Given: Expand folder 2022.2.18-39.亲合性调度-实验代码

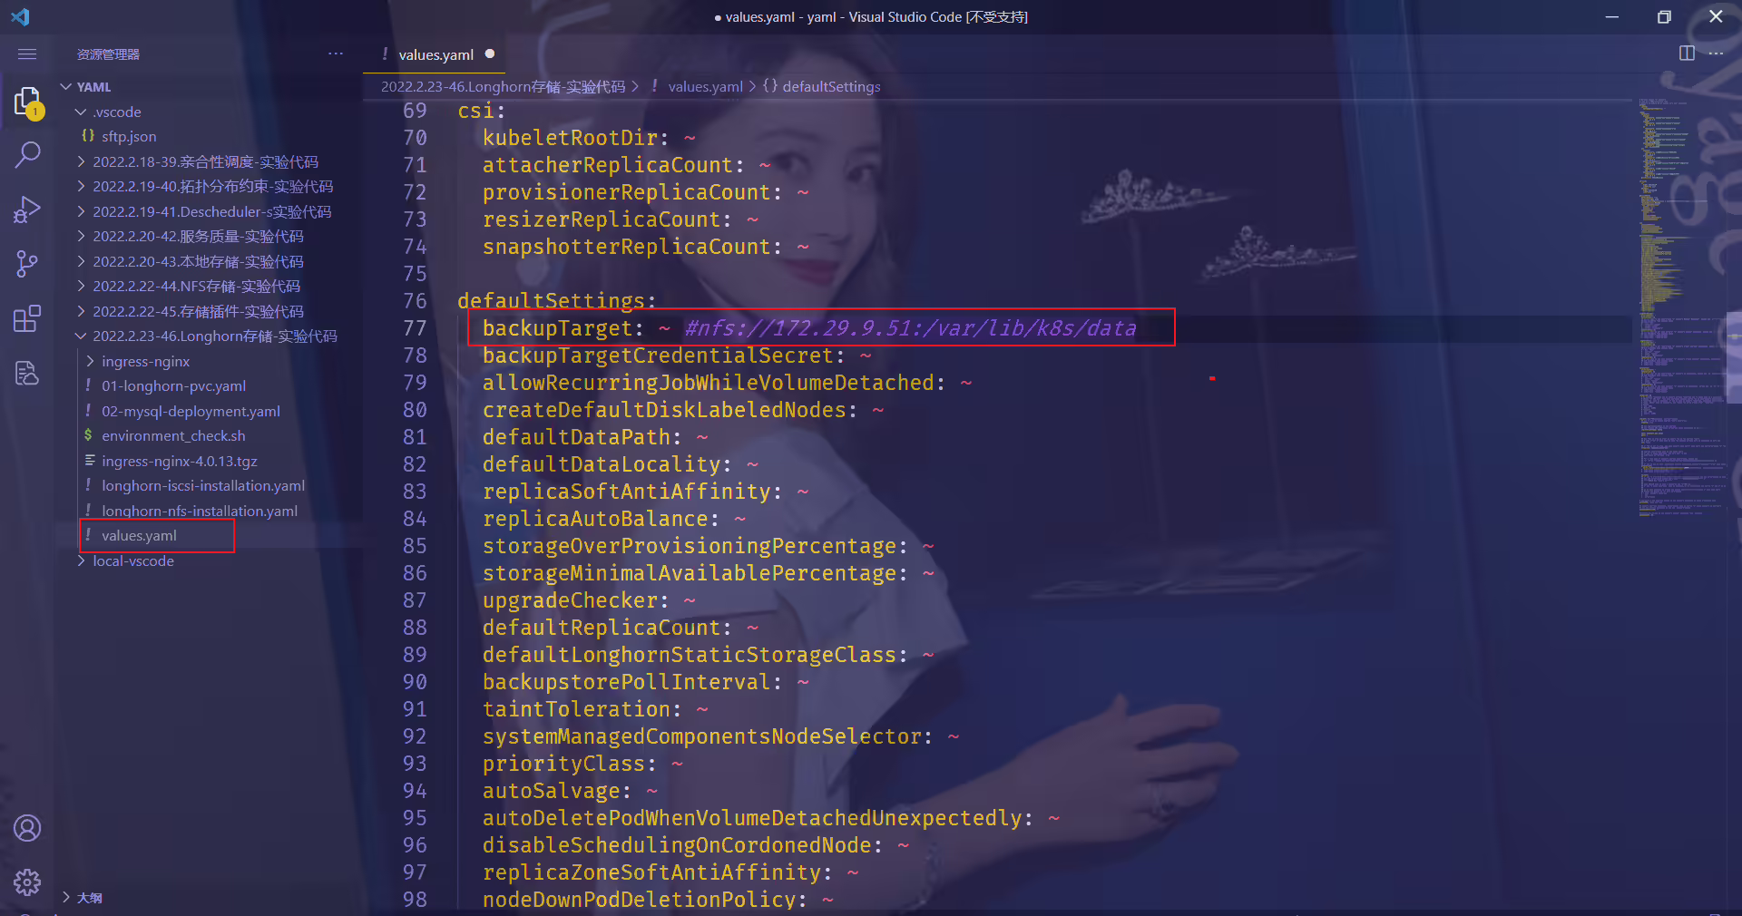Looking at the screenshot, I should (x=205, y=161).
